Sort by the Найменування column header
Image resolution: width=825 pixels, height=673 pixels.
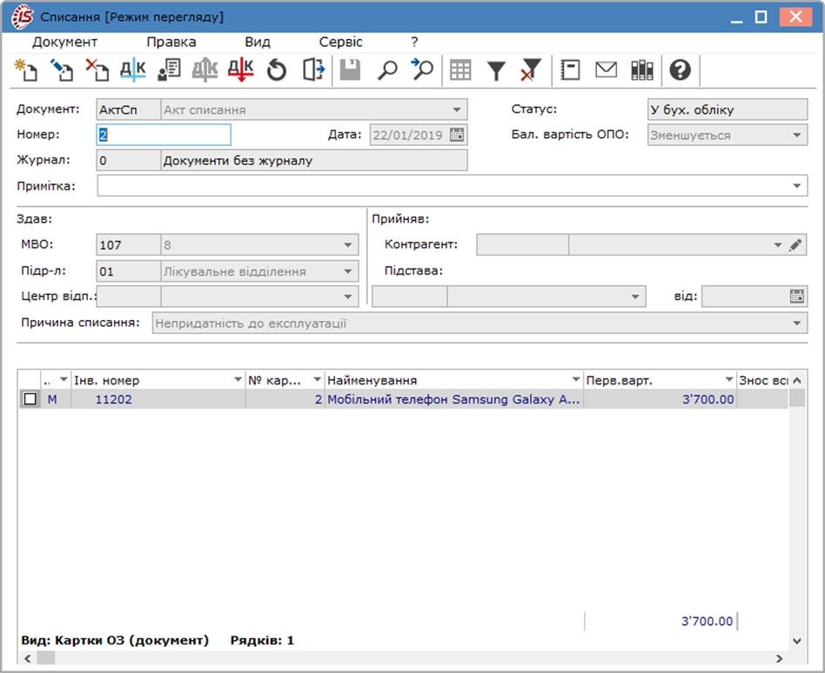point(453,380)
